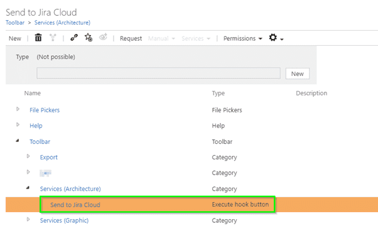Expand the Help tree node

[18, 125]
